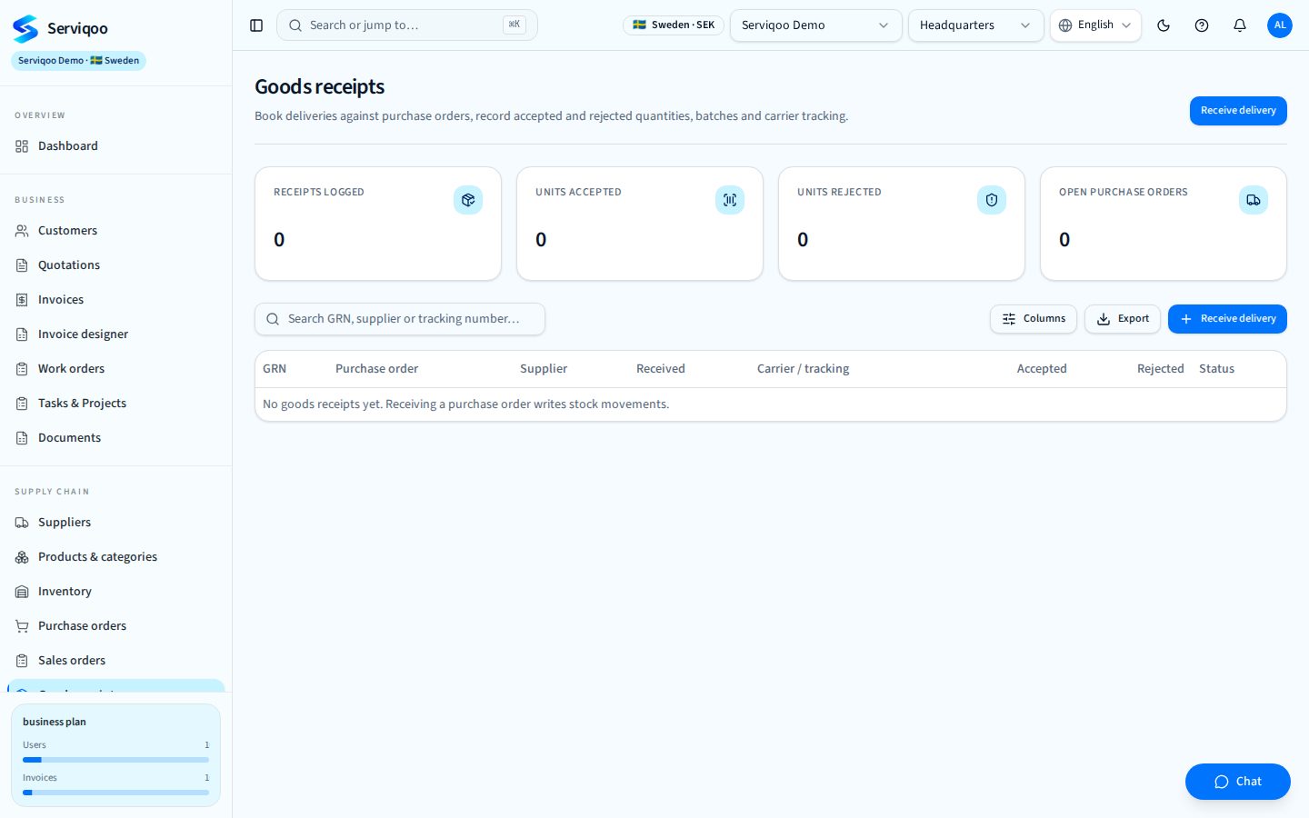
Task: Open Tasks & Projects
Action: click(115, 404)
